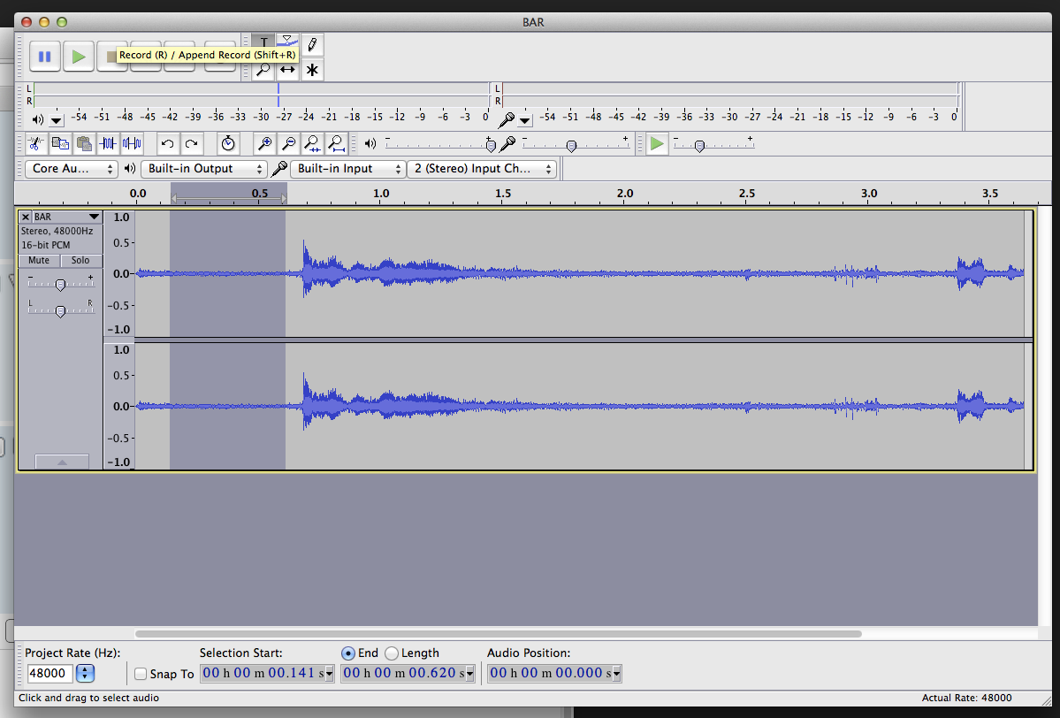Redo the last undone action

point(191,143)
